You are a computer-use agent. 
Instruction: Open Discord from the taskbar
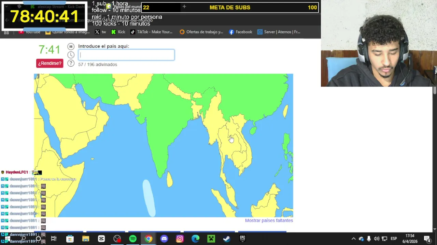164,239
